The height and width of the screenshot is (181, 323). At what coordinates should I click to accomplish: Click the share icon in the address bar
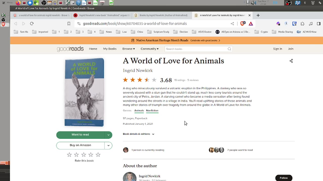tap(232, 24)
